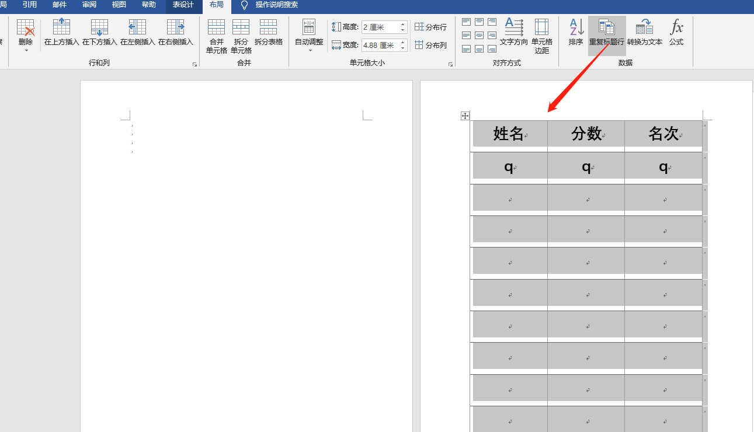Select align top right
Viewport: 754px width, 432px height.
[492, 22]
